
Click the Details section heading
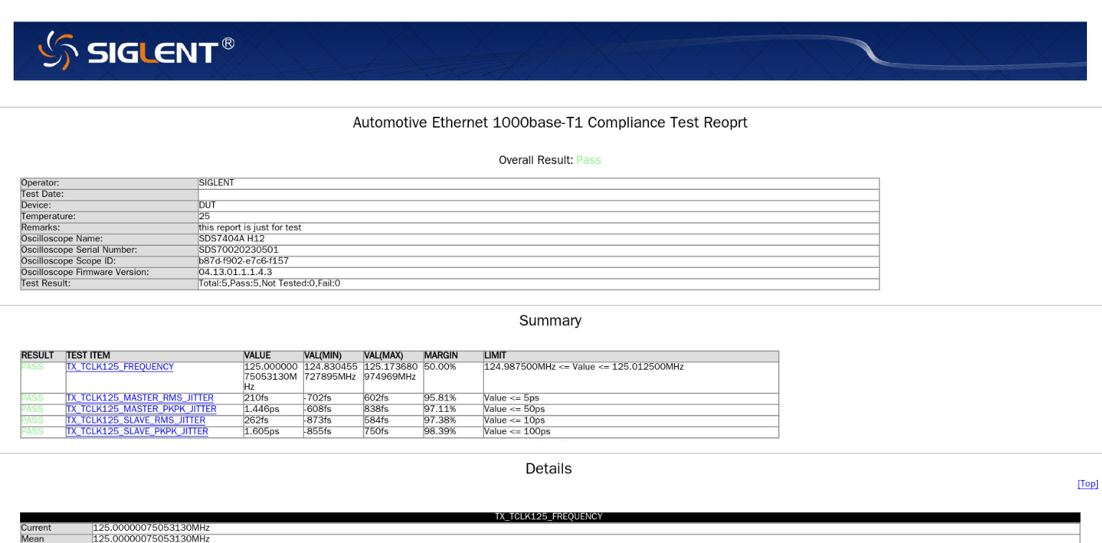pos(548,468)
